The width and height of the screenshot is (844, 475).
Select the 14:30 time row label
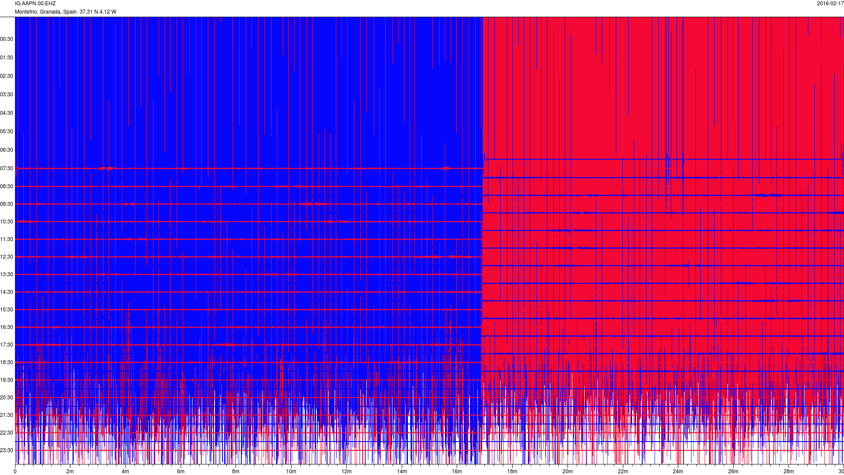click(7, 292)
